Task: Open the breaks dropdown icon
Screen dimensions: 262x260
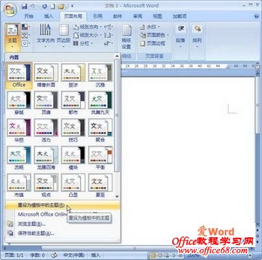Action: click(109, 27)
